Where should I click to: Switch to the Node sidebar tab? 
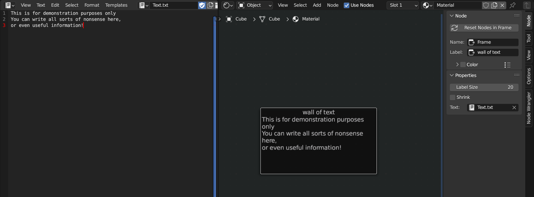pyautogui.click(x=529, y=22)
